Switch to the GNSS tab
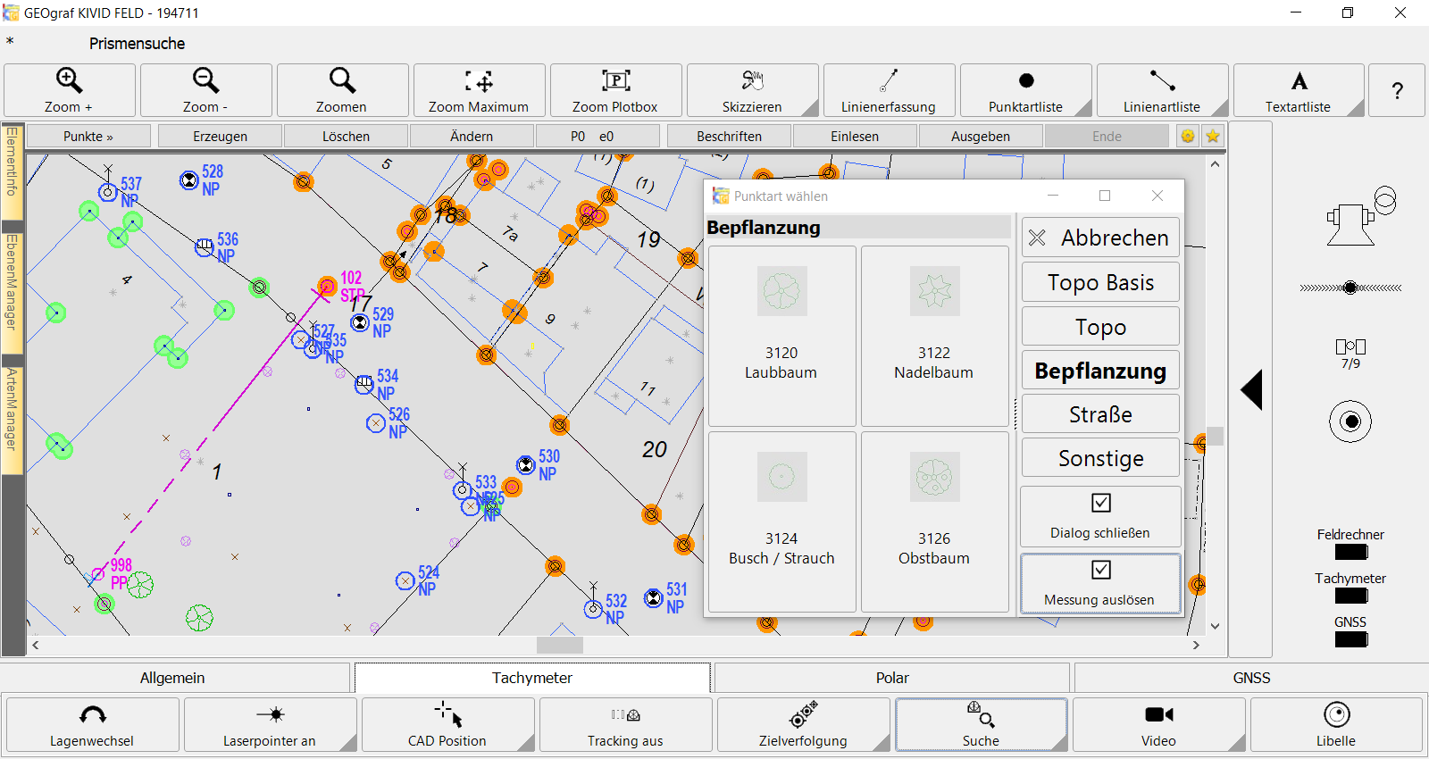1429x759 pixels. pyautogui.click(x=1250, y=678)
